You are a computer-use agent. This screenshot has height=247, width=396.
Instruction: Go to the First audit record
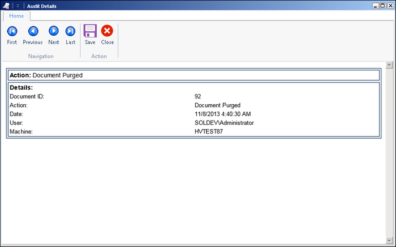(12, 34)
